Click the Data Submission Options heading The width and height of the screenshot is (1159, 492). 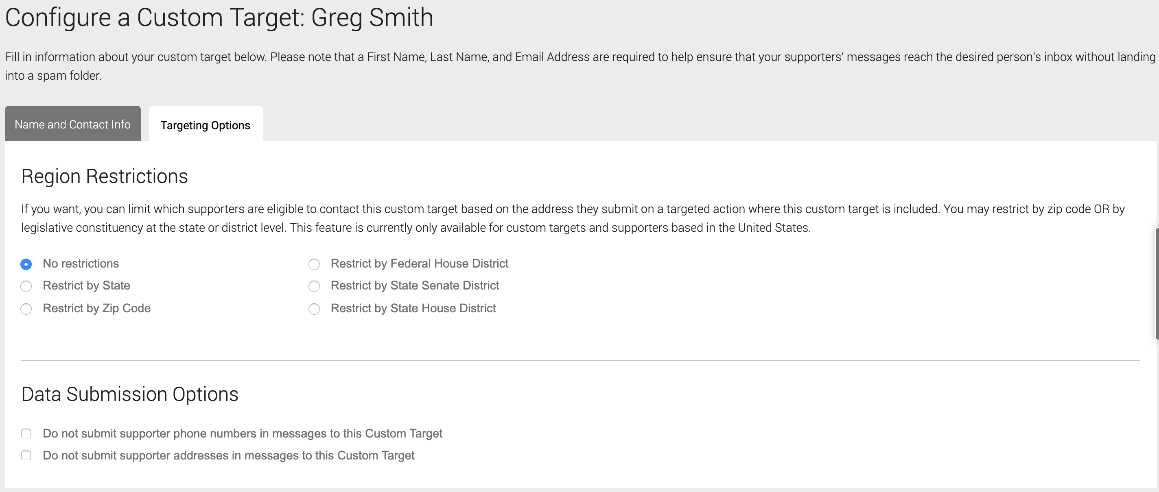pyautogui.click(x=129, y=394)
